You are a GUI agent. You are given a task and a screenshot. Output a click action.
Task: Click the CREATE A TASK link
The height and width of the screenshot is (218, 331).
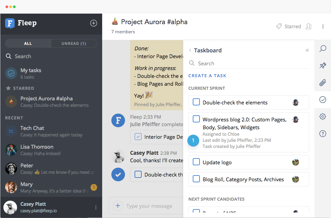[207, 76]
